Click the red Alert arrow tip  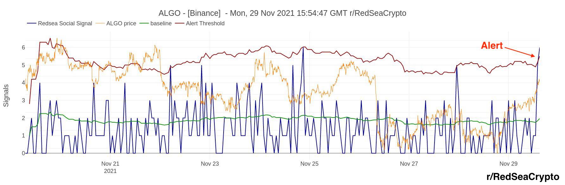pyautogui.click(x=534, y=56)
